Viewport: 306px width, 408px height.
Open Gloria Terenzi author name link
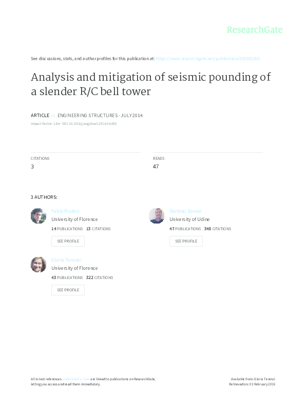66,260
